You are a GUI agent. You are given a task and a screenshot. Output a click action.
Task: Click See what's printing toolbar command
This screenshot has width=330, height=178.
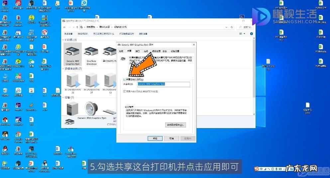pos(104,34)
